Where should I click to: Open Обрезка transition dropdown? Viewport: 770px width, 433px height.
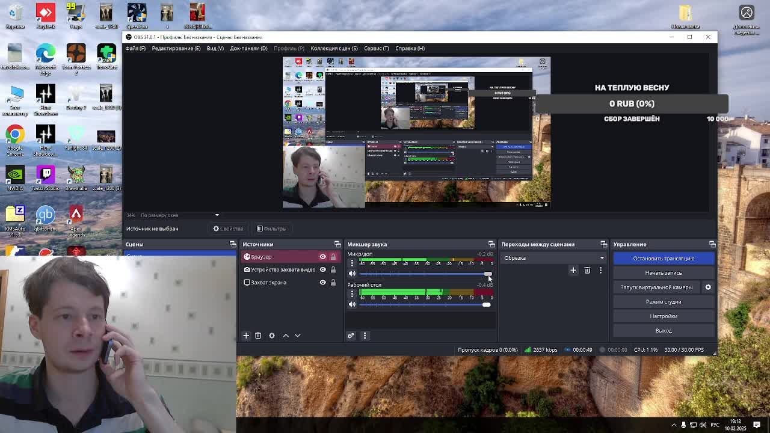[553, 258]
